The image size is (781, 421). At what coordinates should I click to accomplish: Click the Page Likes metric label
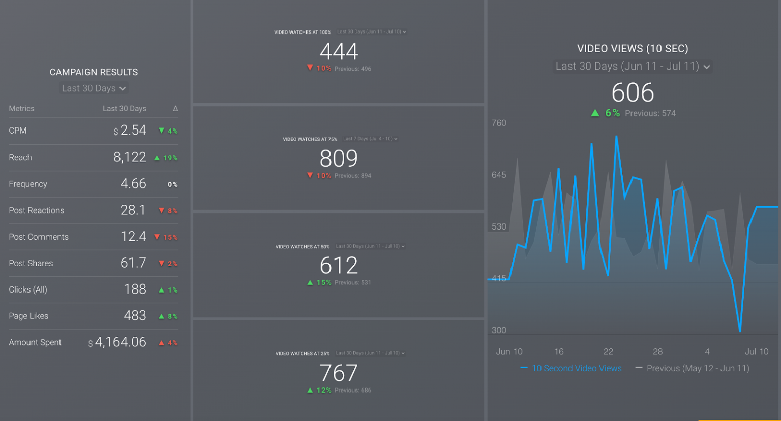pos(28,316)
